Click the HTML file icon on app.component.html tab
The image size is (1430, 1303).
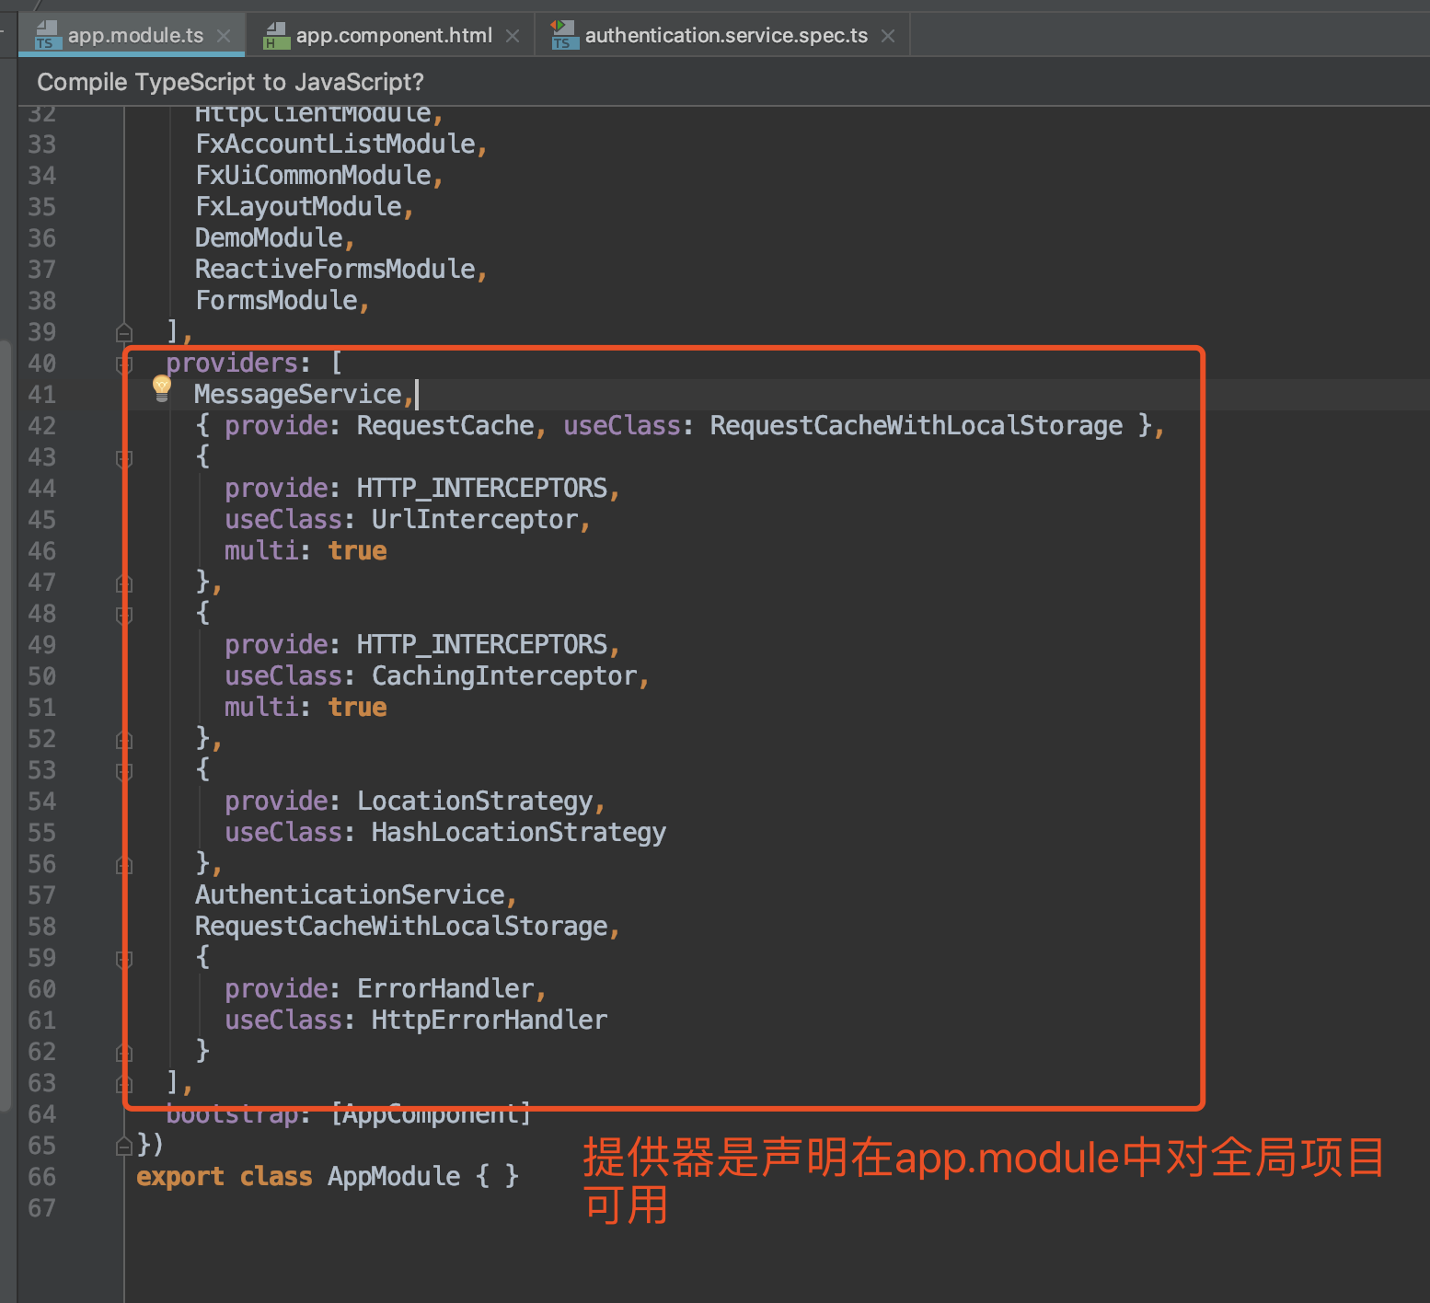(275, 36)
